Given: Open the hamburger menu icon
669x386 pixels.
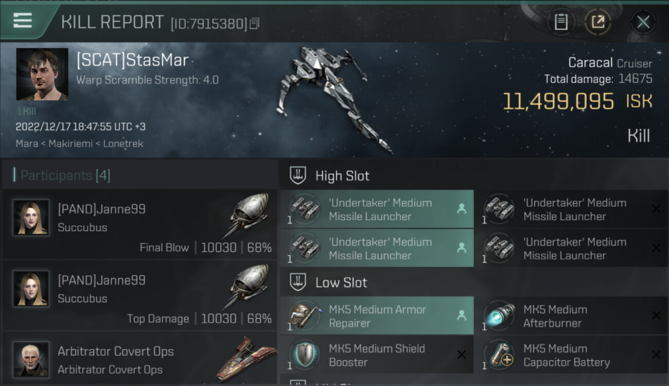Looking at the screenshot, I should [x=23, y=21].
